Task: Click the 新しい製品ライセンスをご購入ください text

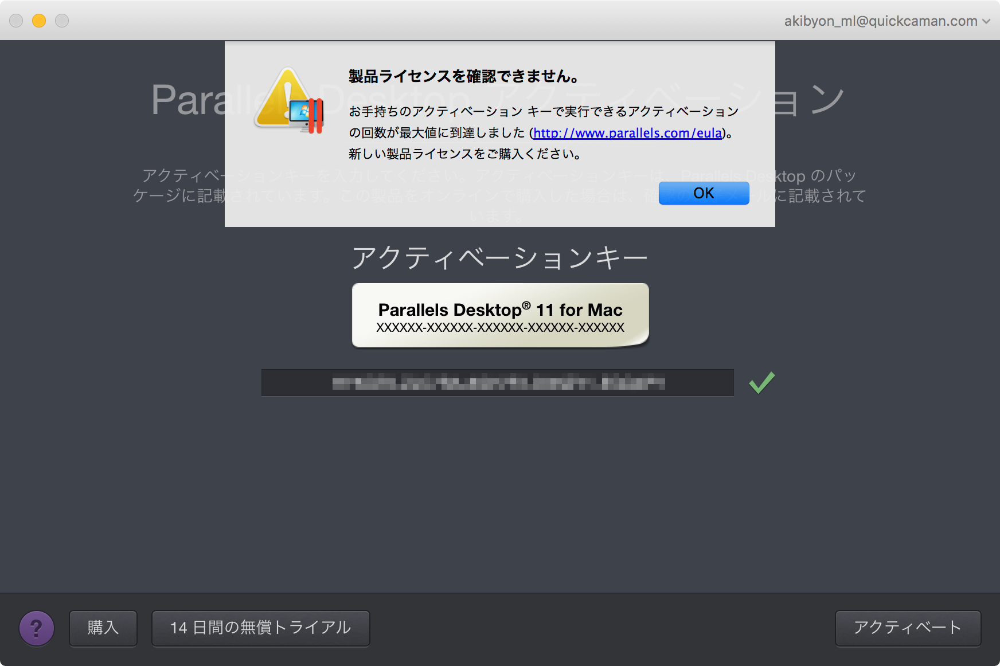Action: (466, 154)
